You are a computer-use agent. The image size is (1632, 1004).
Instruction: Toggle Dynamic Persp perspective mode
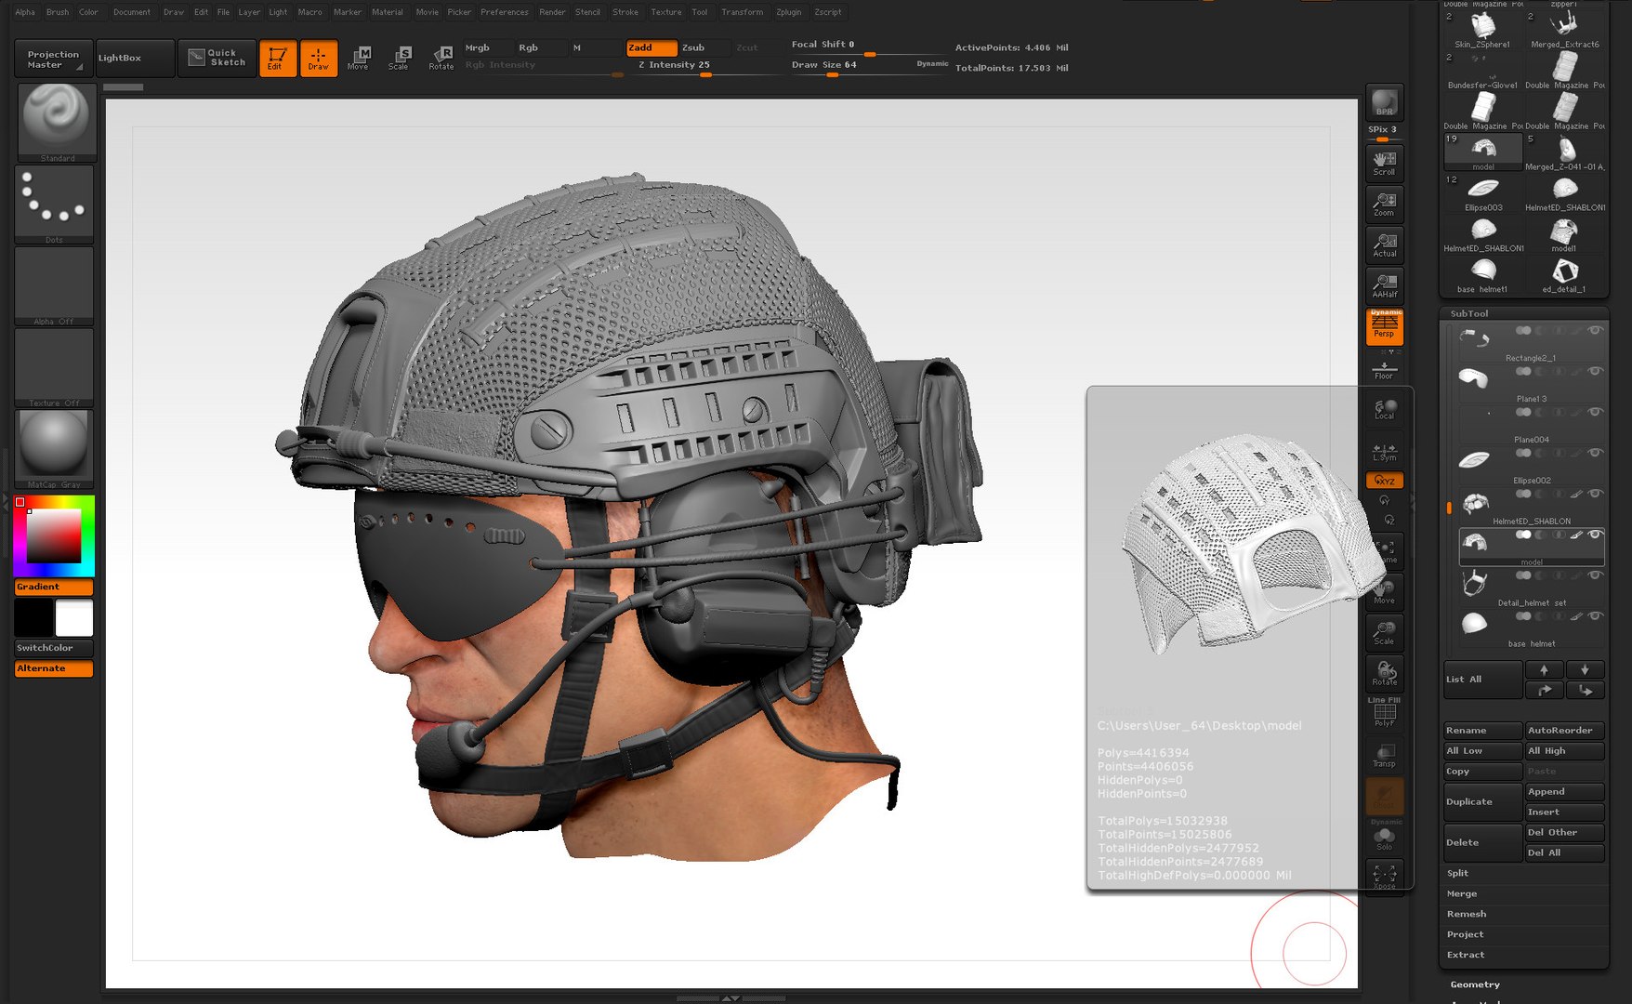tap(1384, 325)
